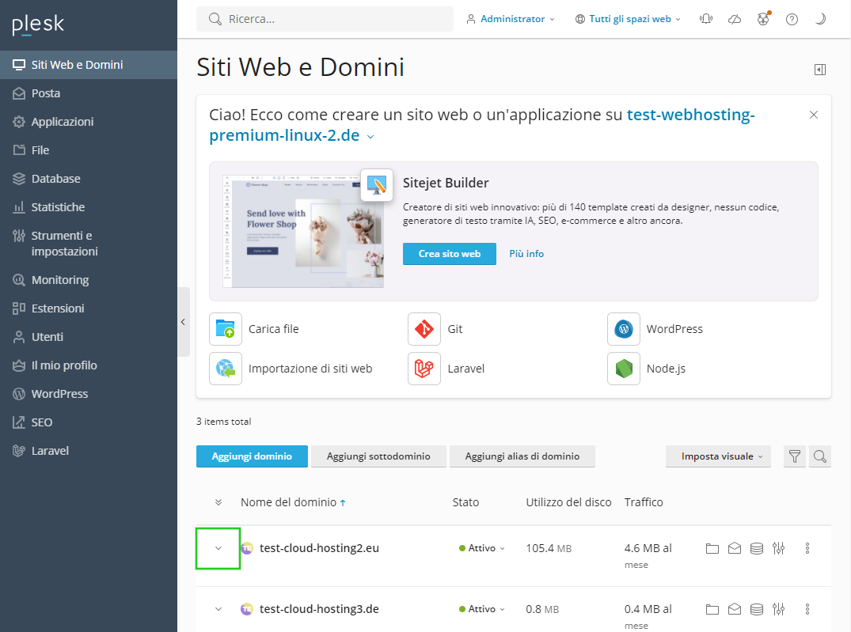
Task: Open the help question mark icon
Action: pyautogui.click(x=792, y=20)
